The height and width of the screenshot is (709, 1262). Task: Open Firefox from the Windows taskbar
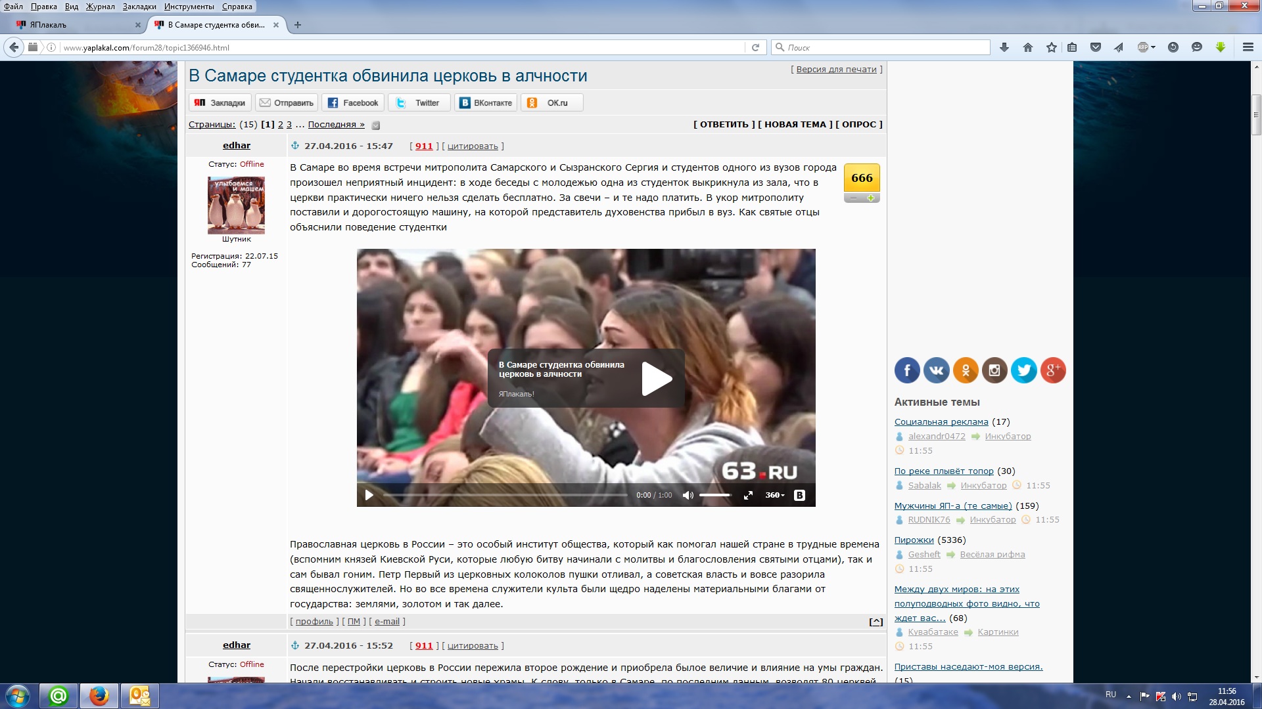point(99,695)
